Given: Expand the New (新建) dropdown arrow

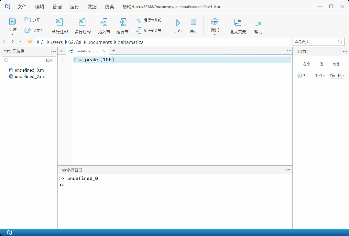Looking at the screenshot, I should tap(12, 35).
